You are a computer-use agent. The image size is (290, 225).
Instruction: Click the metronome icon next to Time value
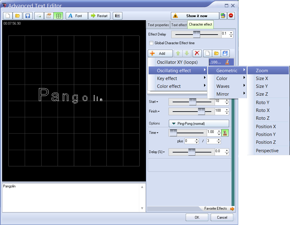click(x=225, y=133)
